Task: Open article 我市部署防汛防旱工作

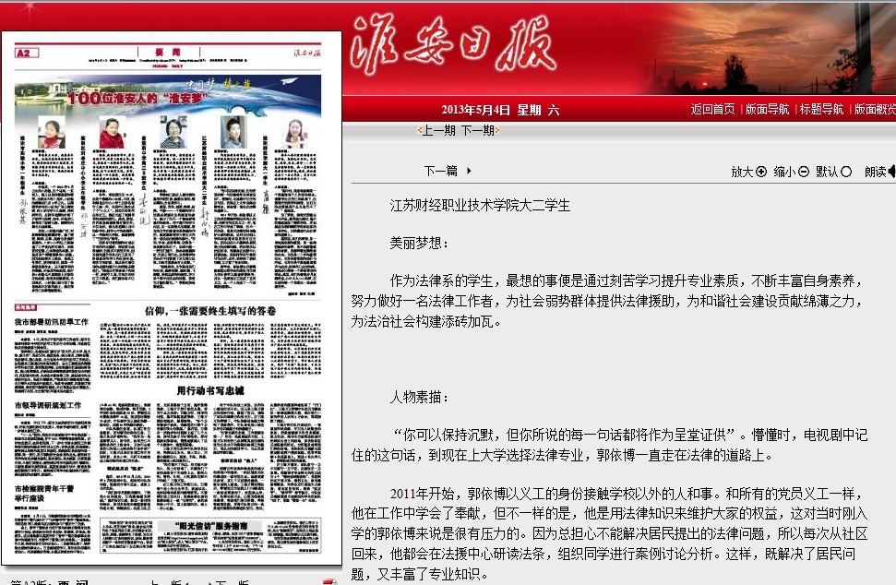Action: click(x=52, y=322)
